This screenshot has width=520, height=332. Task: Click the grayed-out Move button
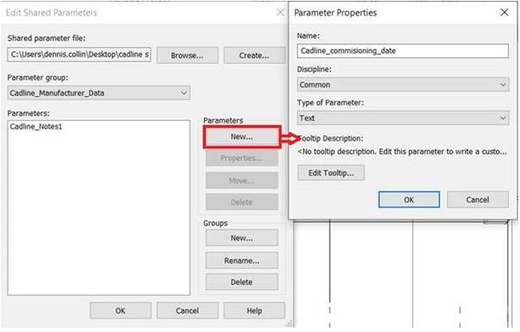(x=242, y=181)
